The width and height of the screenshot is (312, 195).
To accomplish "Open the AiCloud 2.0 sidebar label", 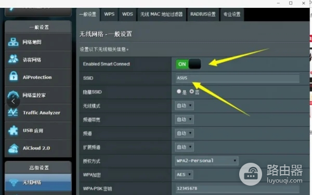I will tap(36, 148).
